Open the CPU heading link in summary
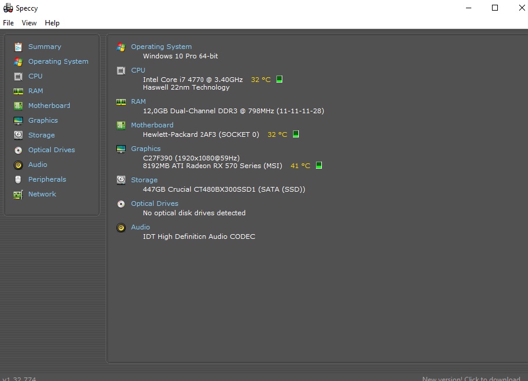 138,70
